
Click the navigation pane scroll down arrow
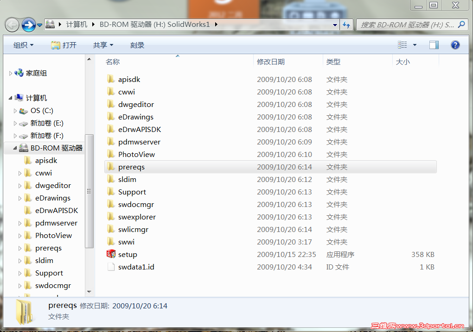coord(89,292)
